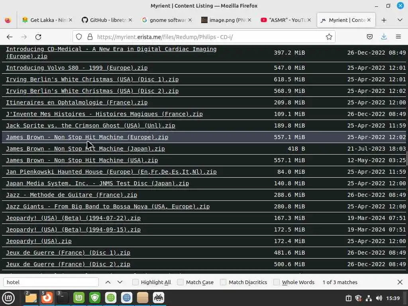Launch the green Mint app icon

[79, 298]
